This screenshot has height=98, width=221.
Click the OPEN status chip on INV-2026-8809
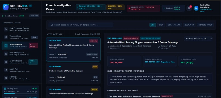pyautogui.click(x=96, y=77)
